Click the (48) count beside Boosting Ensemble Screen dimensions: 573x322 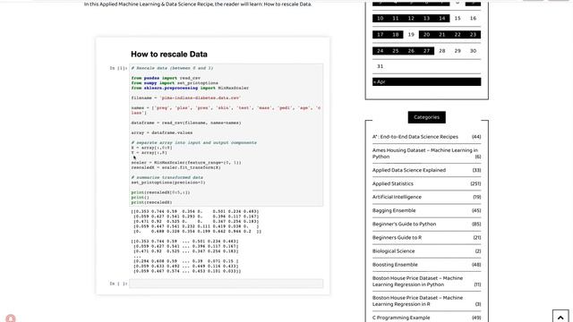pos(476,265)
